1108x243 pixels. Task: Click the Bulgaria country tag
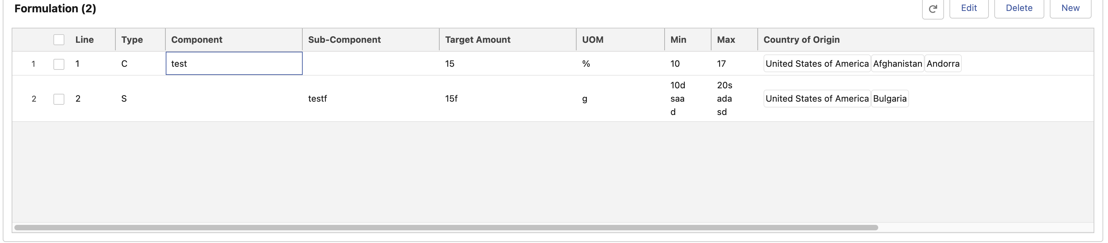890,99
